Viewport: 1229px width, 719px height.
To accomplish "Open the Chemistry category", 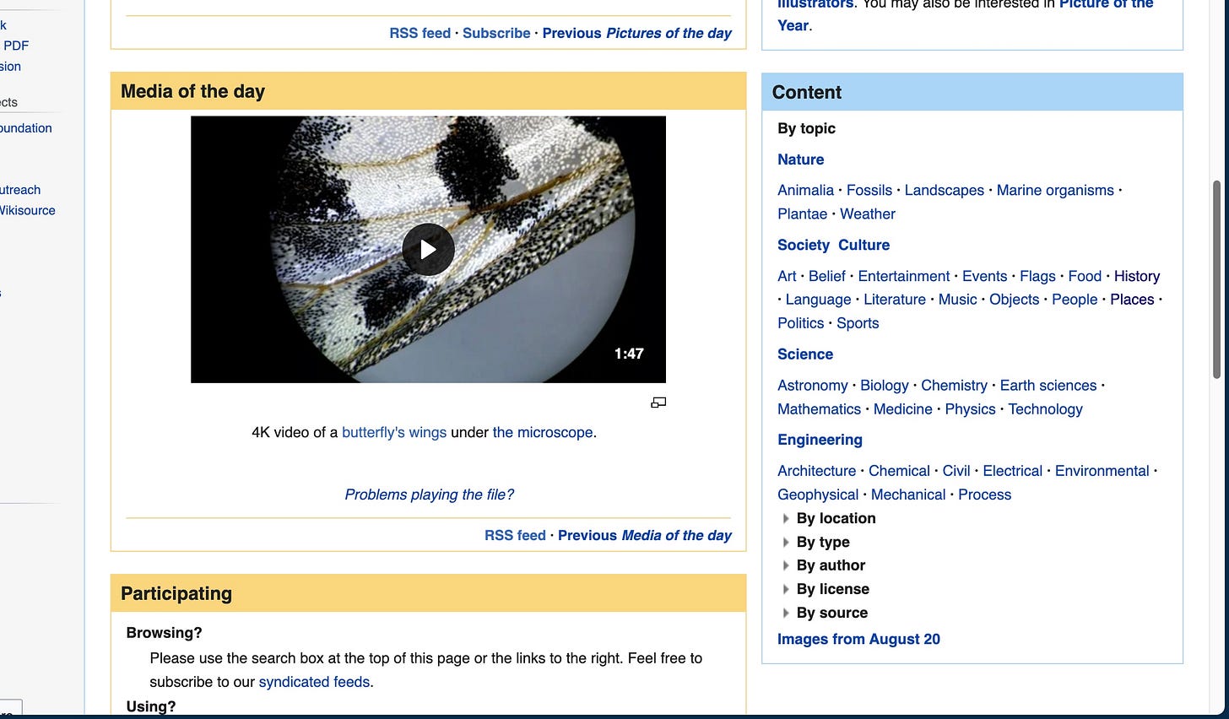I will (x=954, y=386).
